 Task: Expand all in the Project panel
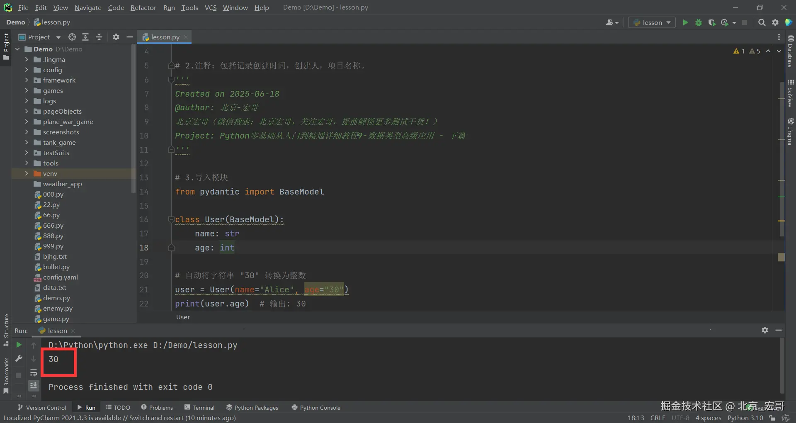point(85,37)
